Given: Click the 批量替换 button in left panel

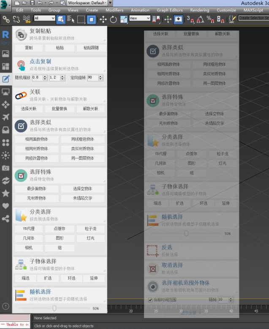Looking at the screenshot, I should click(60, 109).
